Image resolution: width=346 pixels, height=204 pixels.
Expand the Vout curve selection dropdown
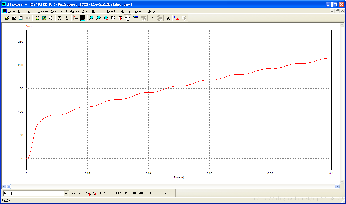(66, 194)
